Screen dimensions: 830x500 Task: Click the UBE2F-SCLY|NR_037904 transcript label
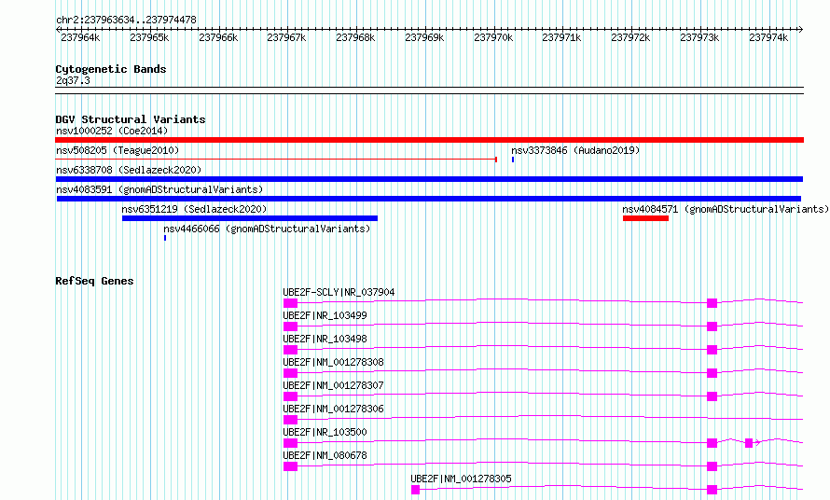tap(339, 292)
